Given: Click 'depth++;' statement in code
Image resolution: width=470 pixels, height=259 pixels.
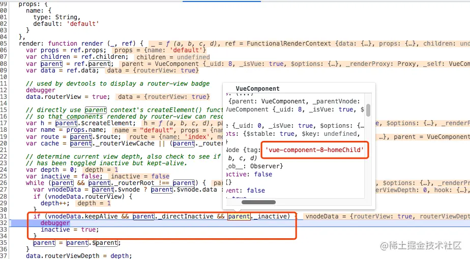Looking at the screenshot, I should coord(55,203).
